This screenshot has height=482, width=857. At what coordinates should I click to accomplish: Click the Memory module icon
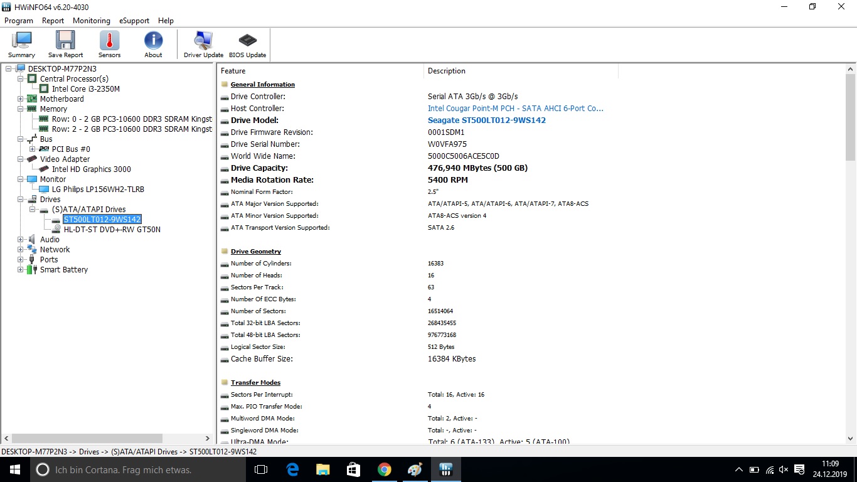32,109
